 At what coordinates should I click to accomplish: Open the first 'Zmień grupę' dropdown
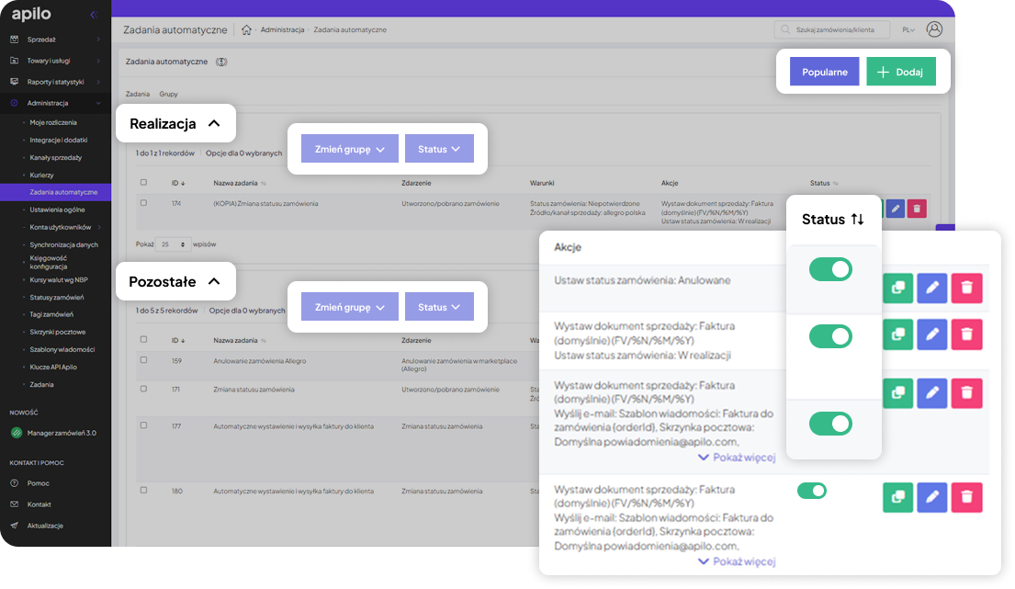tap(349, 149)
